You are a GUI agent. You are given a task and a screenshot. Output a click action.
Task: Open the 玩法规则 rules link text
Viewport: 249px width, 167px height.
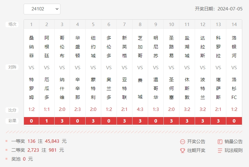pos(233,150)
